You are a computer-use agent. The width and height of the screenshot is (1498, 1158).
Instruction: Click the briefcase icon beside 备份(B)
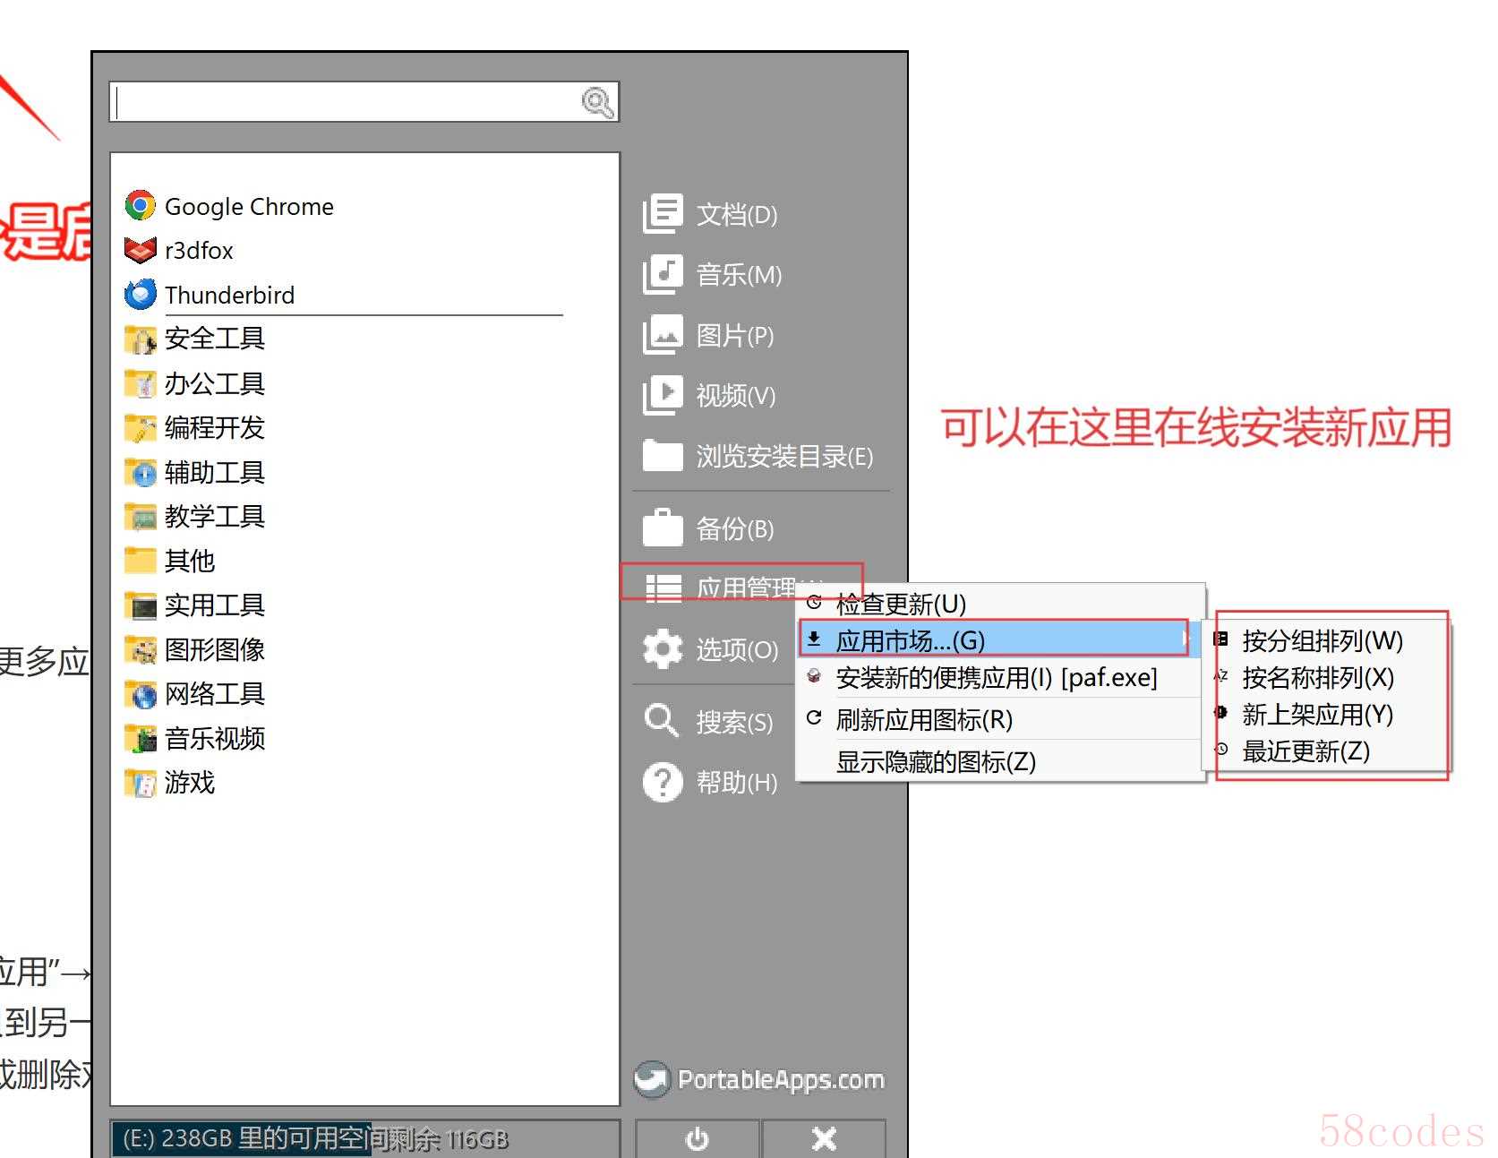point(663,528)
